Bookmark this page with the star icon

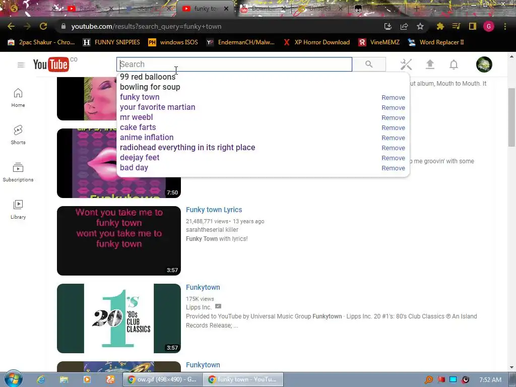420,26
